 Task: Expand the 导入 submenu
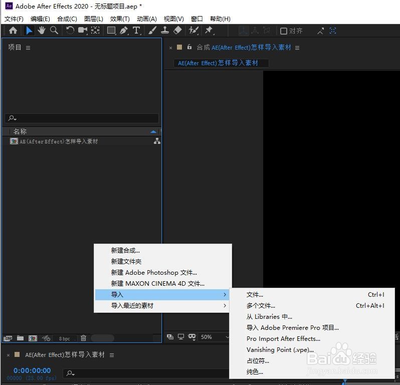(x=162, y=295)
